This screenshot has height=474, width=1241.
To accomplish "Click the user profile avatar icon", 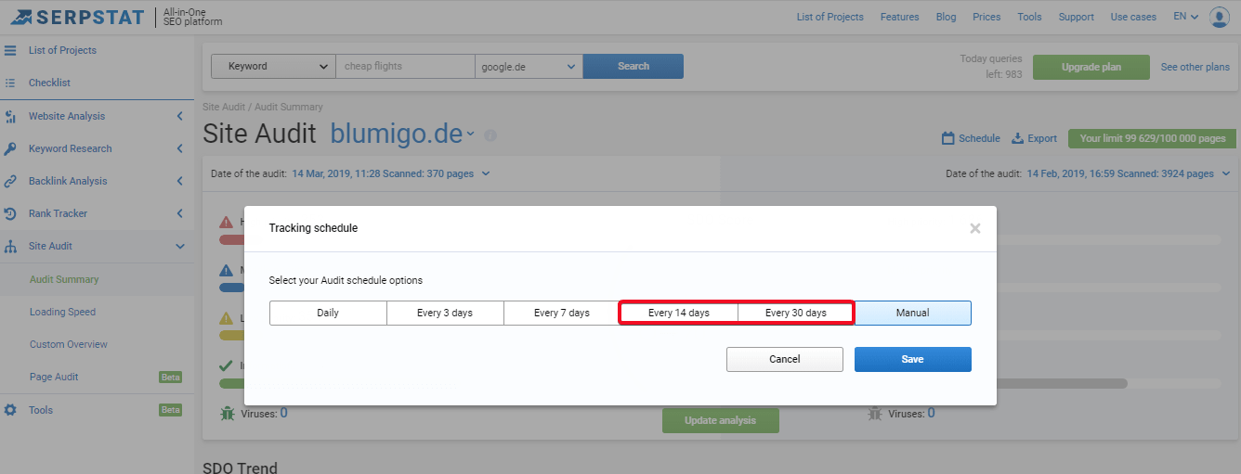I will (x=1219, y=17).
